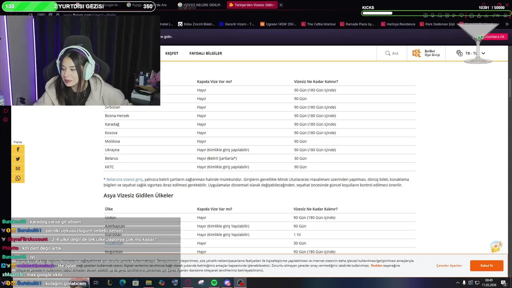512x288 pixels.
Task: Launch Microsoft Edge from the taskbar
Action: (122, 283)
